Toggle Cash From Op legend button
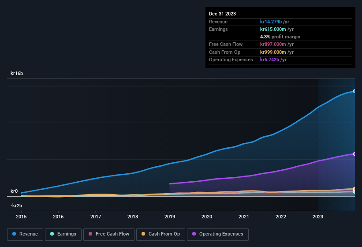 [160, 234]
